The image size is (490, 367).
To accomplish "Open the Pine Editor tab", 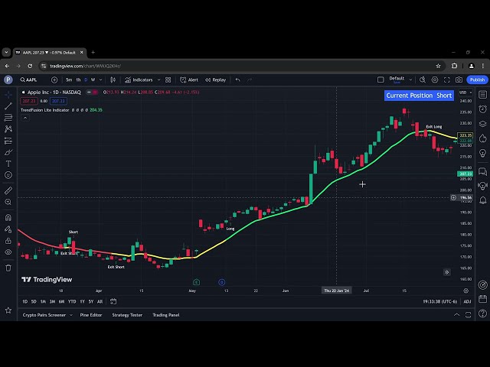I will [91, 315].
